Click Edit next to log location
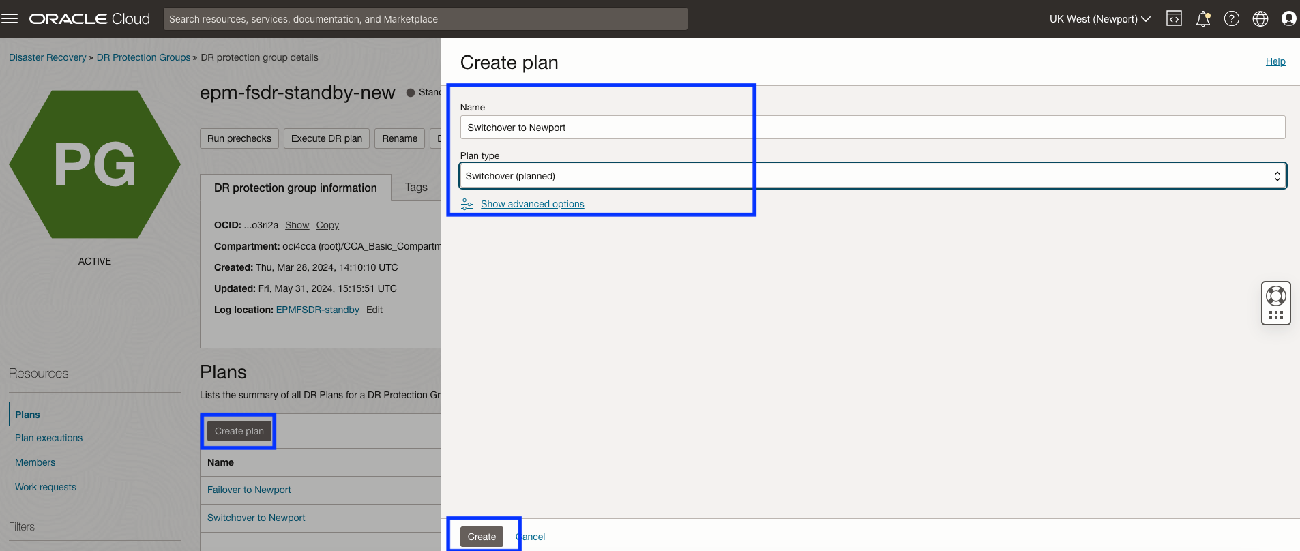1300x551 pixels. [x=374, y=310]
